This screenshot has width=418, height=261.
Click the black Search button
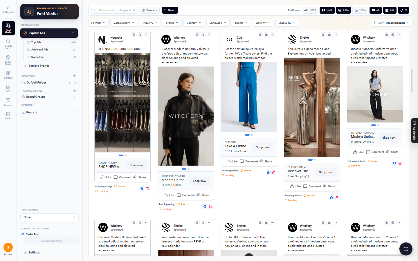170,10
